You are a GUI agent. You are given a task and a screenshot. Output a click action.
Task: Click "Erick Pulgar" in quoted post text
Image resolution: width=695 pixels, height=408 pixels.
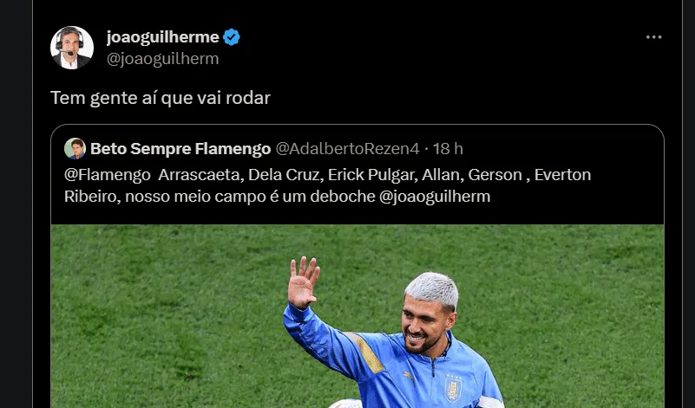tap(372, 175)
